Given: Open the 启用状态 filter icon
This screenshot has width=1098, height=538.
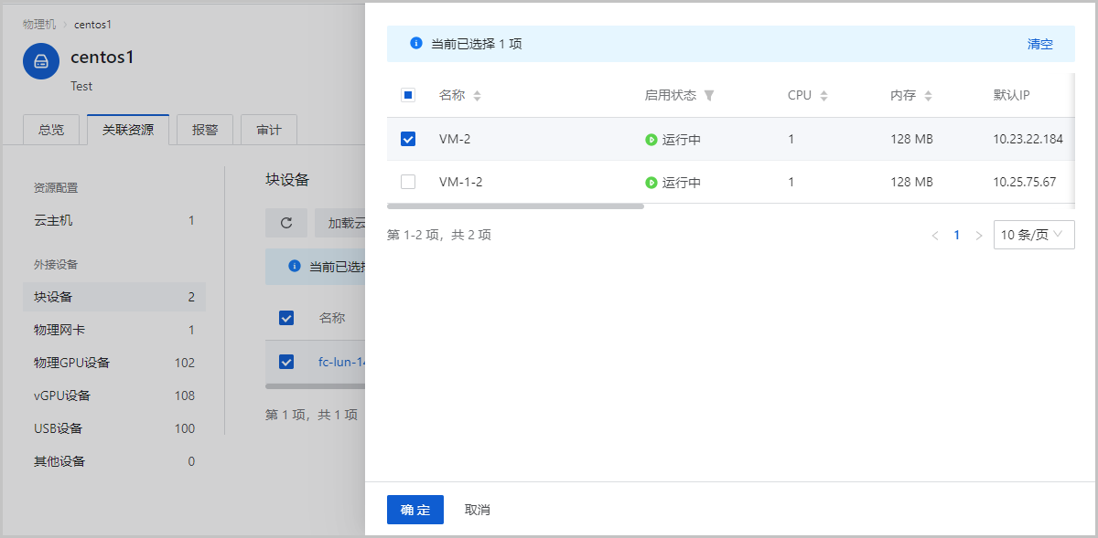Looking at the screenshot, I should click(x=708, y=96).
